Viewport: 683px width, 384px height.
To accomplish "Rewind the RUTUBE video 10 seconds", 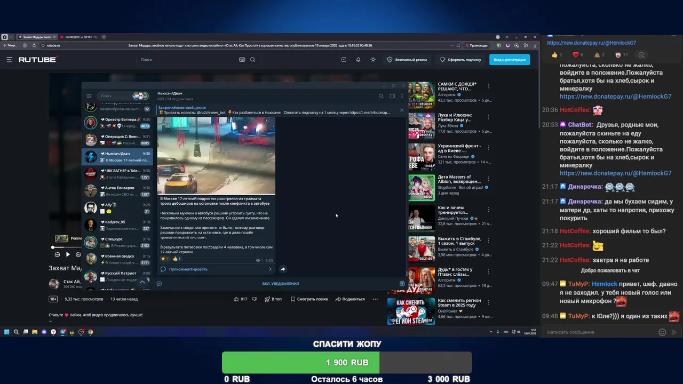I will (57, 254).
